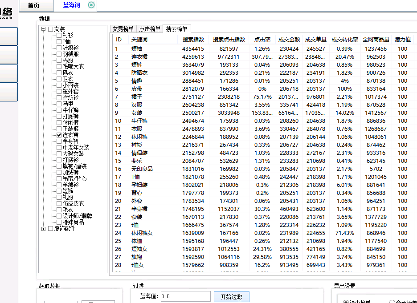
Task: Sort by the 潜力值 column header
Action: (403, 40)
